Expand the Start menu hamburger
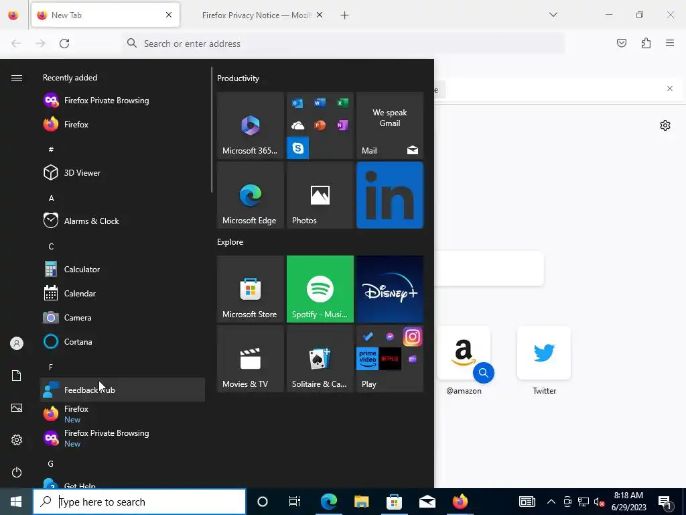The image size is (686, 515). (17, 78)
